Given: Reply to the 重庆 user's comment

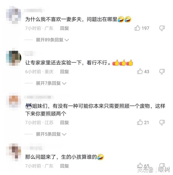Looking at the screenshot, I should coord(64,72).
